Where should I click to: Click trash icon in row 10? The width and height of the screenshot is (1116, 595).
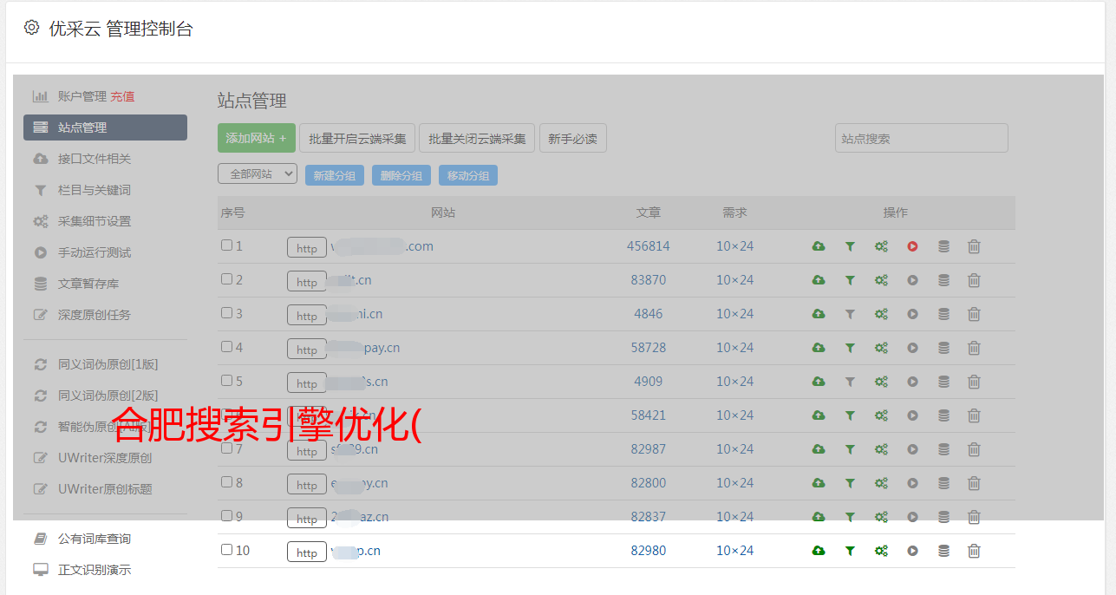[x=974, y=551]
